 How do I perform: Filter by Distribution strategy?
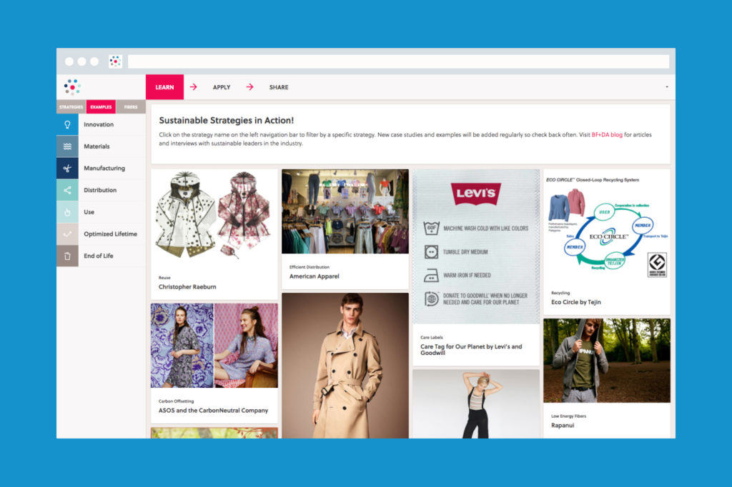pos(101,191)
